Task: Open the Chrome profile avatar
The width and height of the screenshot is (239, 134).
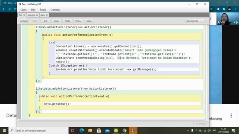Action: [x=230, y=9]
